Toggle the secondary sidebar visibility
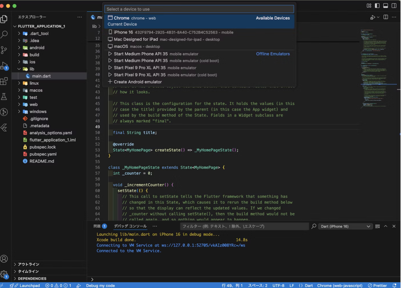401x288 pixels. click(394, 6)
